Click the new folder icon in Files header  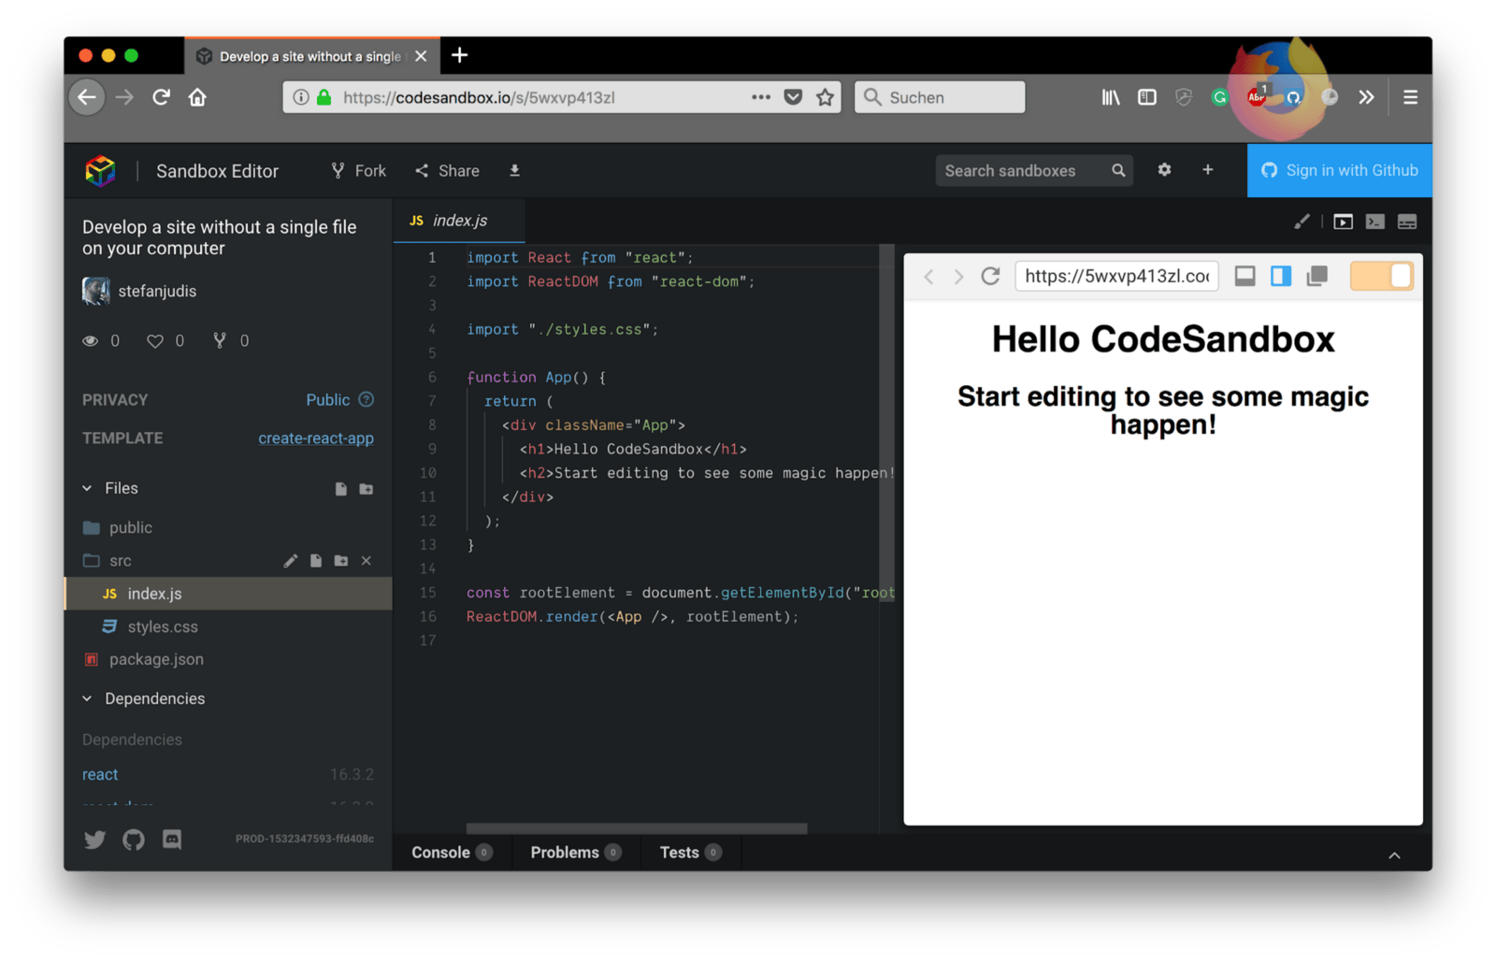pyautogui.click(x=367, y=489)
